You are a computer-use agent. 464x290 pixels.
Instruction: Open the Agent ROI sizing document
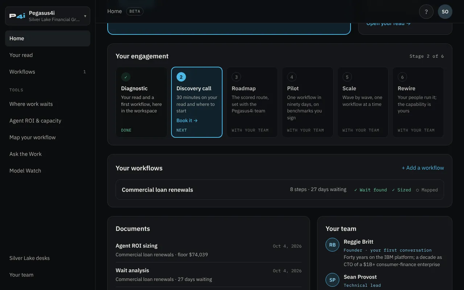208,250
